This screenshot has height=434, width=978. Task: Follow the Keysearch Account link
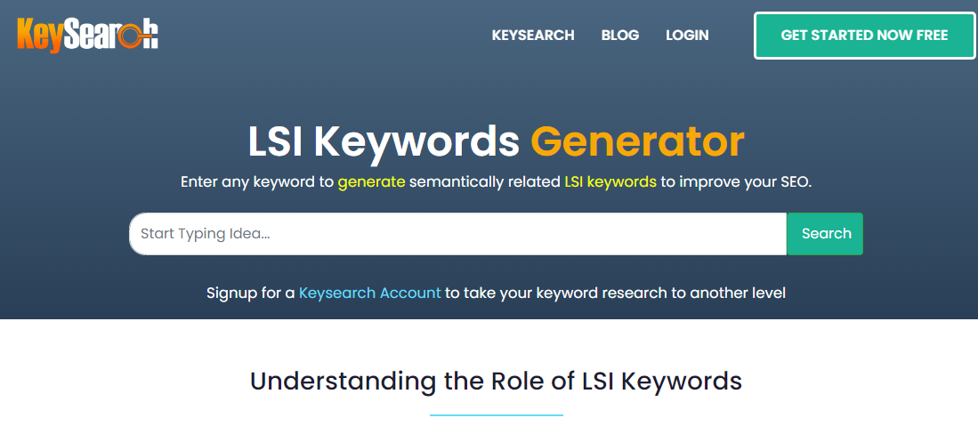[370, 293]
